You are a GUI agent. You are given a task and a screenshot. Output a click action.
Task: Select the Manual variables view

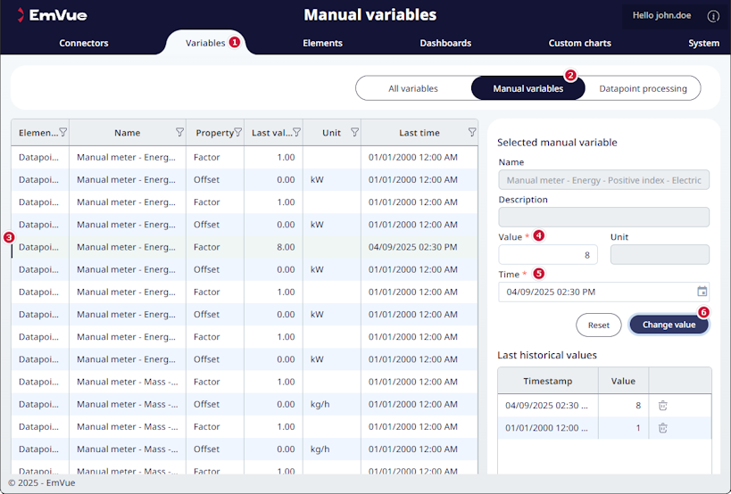527,88
